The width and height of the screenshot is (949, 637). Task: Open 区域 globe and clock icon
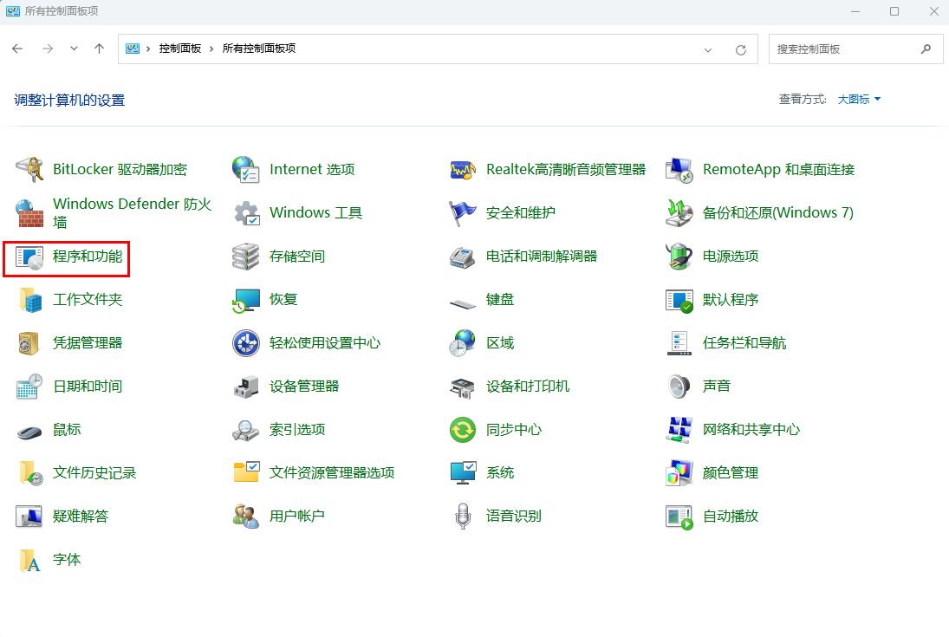(463, 343)
